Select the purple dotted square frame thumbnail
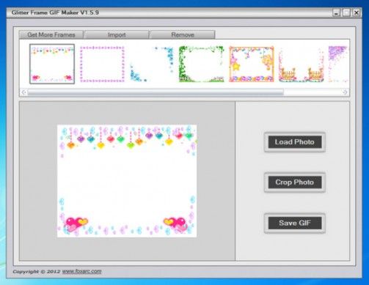Image resolution: width=369 pixels, height=285 pixels. click(x=102, y=64)
